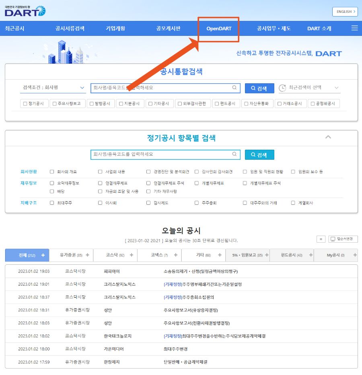Select the My공시 (0) tab
Image resolution: width=362 pixels, height=375 pixels.
pos(336,255)
